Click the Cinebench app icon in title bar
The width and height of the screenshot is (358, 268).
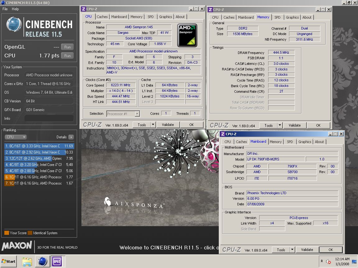point(3,3)
